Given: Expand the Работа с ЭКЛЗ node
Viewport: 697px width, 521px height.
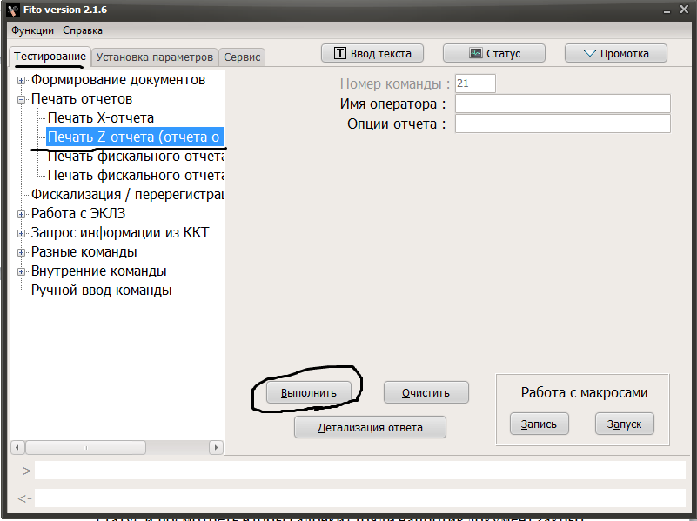Looking at the screenshot, I should (21, 214).
